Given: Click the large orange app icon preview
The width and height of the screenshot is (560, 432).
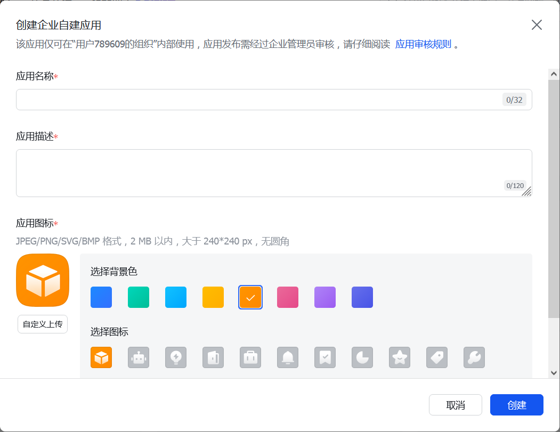Looking at the screenshot, I should pos(43,280).
